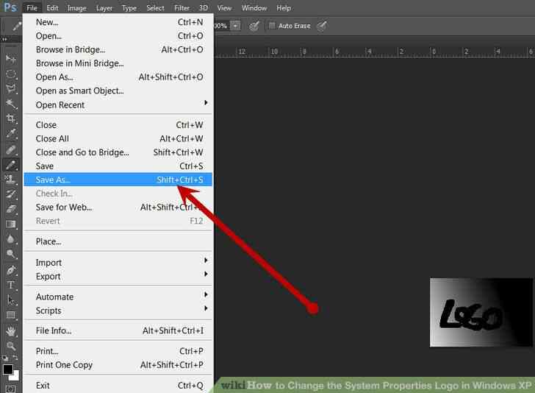Choose Browse in Bridge...
Viewport: 535px width, 393px height.
coord(118,49)
